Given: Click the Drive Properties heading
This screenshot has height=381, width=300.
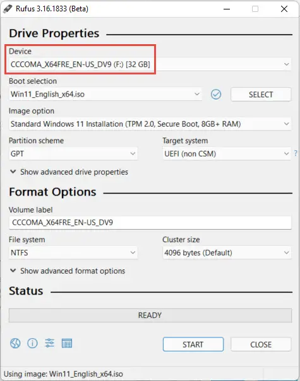Looking at the screenshot, I should 54,33.
